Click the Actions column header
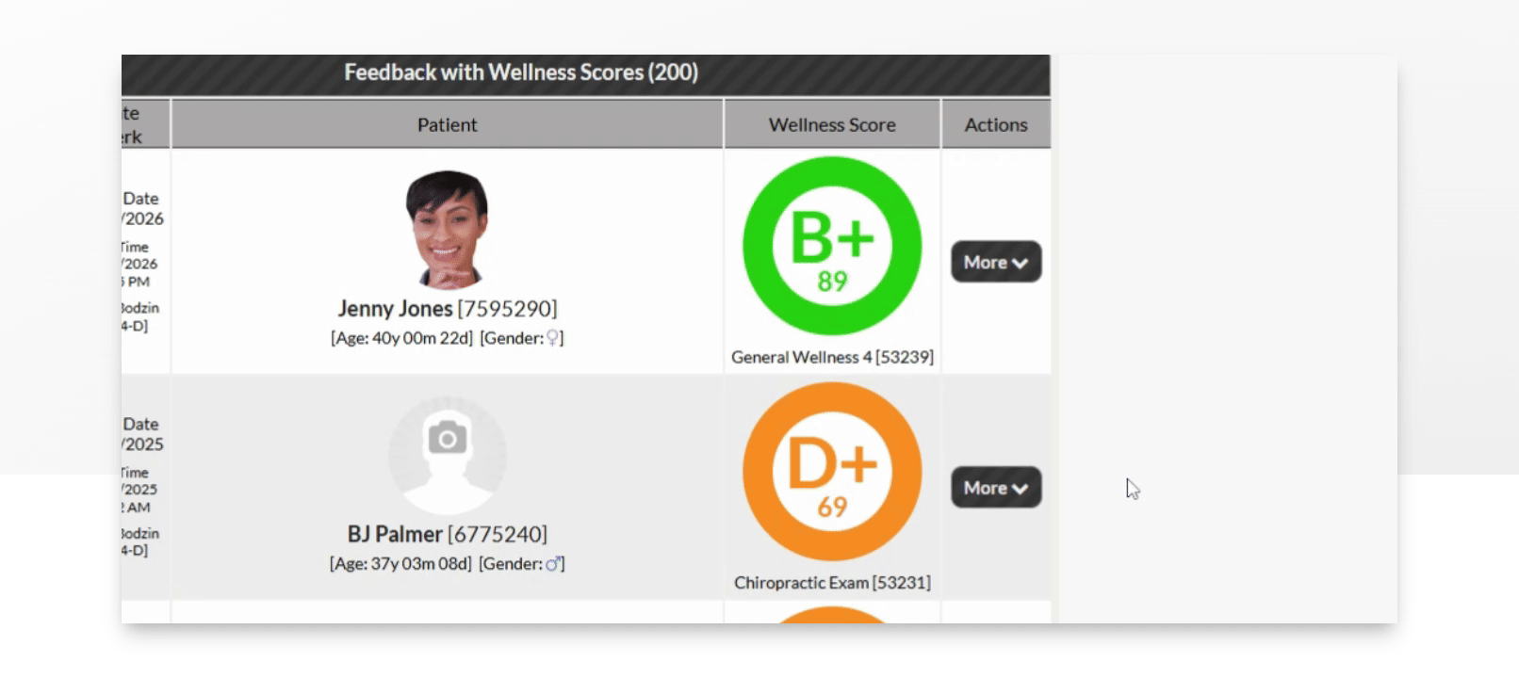 (996, 124)
